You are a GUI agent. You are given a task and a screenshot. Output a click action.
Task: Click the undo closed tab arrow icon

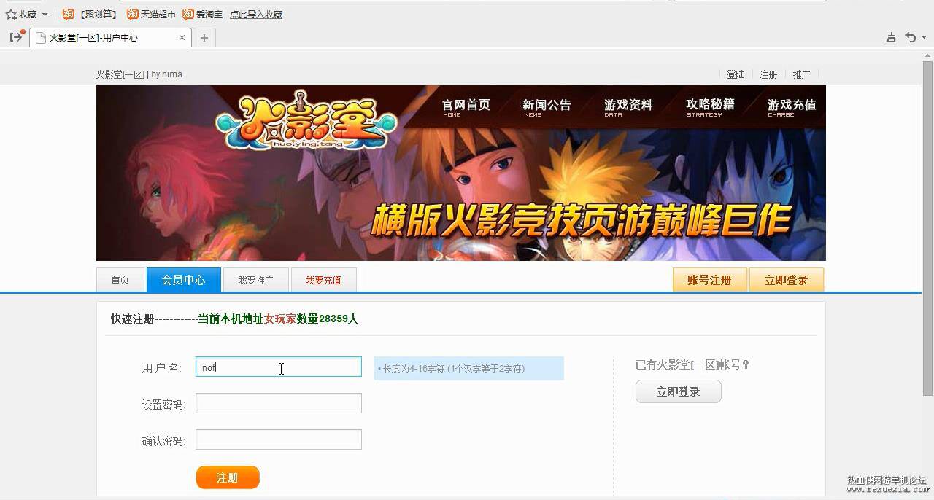910,38
